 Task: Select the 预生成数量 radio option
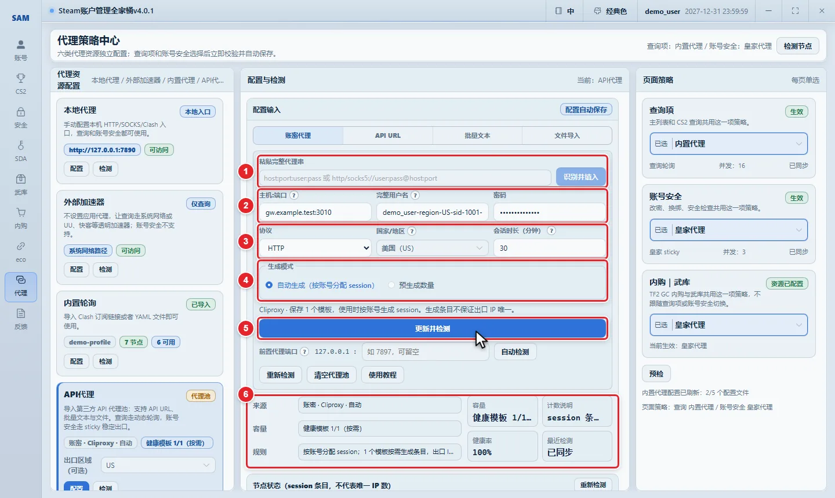pos(391,285)
